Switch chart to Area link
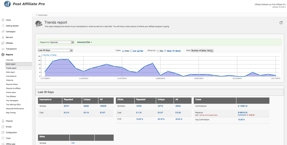This screenshot has width=287, height=145. (127, 51)
